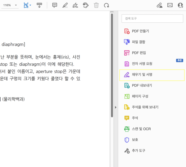186x167 pixels.
Task: Click the 전자 서명 요청 icon
Action: 127,64
